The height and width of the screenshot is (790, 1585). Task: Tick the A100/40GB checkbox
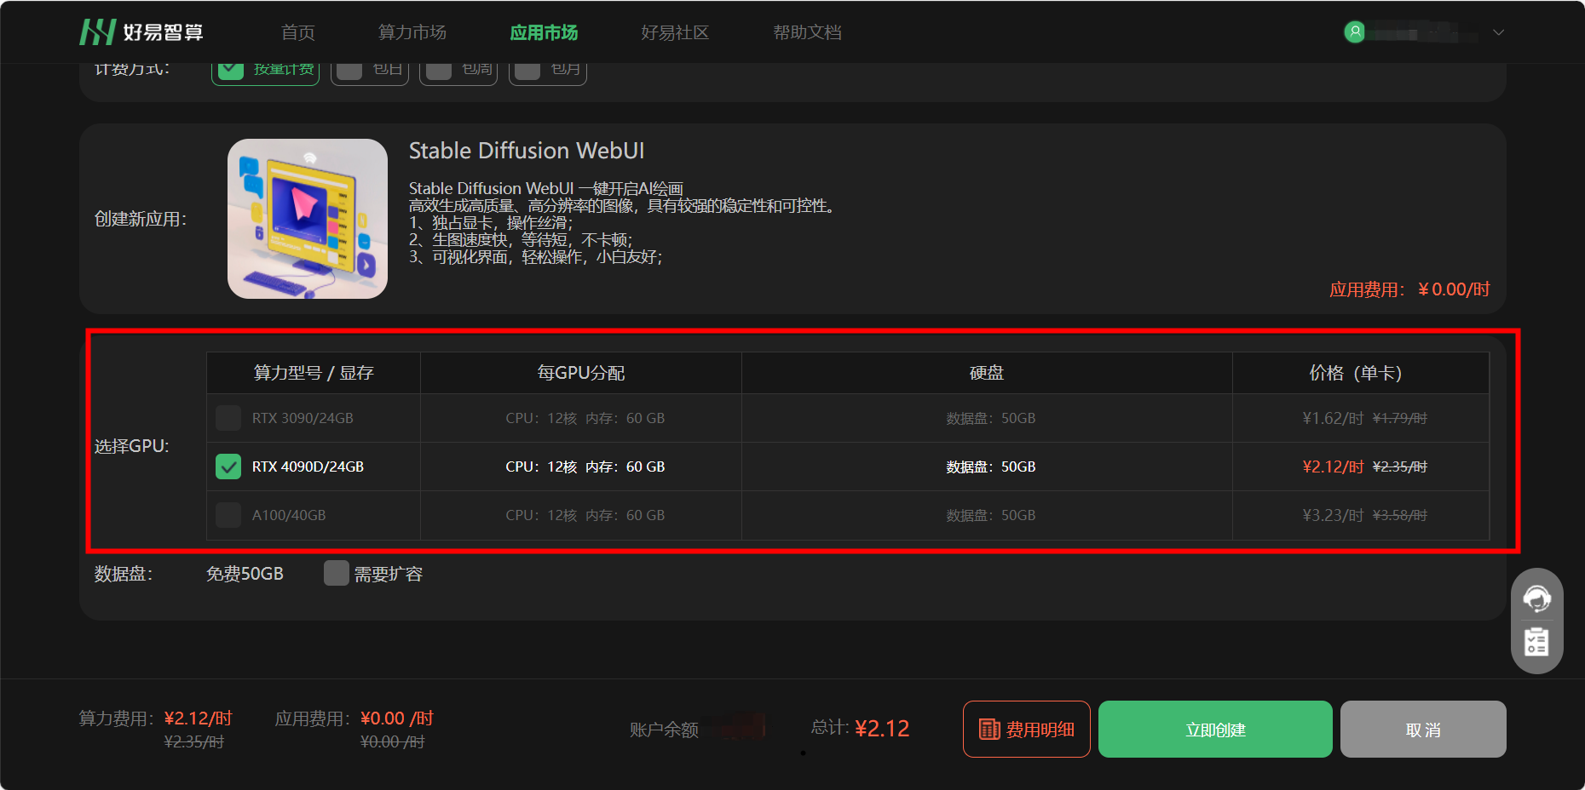[228, 515]
